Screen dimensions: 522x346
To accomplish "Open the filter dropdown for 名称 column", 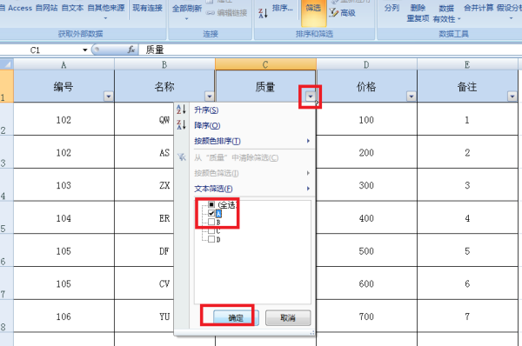I will pos(210,96).
